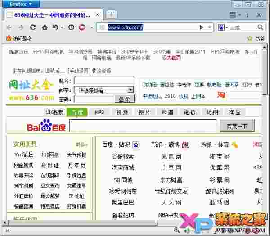Expand the dropdown beside the red icon
This screenshot has height=236, width=270.
coord(92,27)
